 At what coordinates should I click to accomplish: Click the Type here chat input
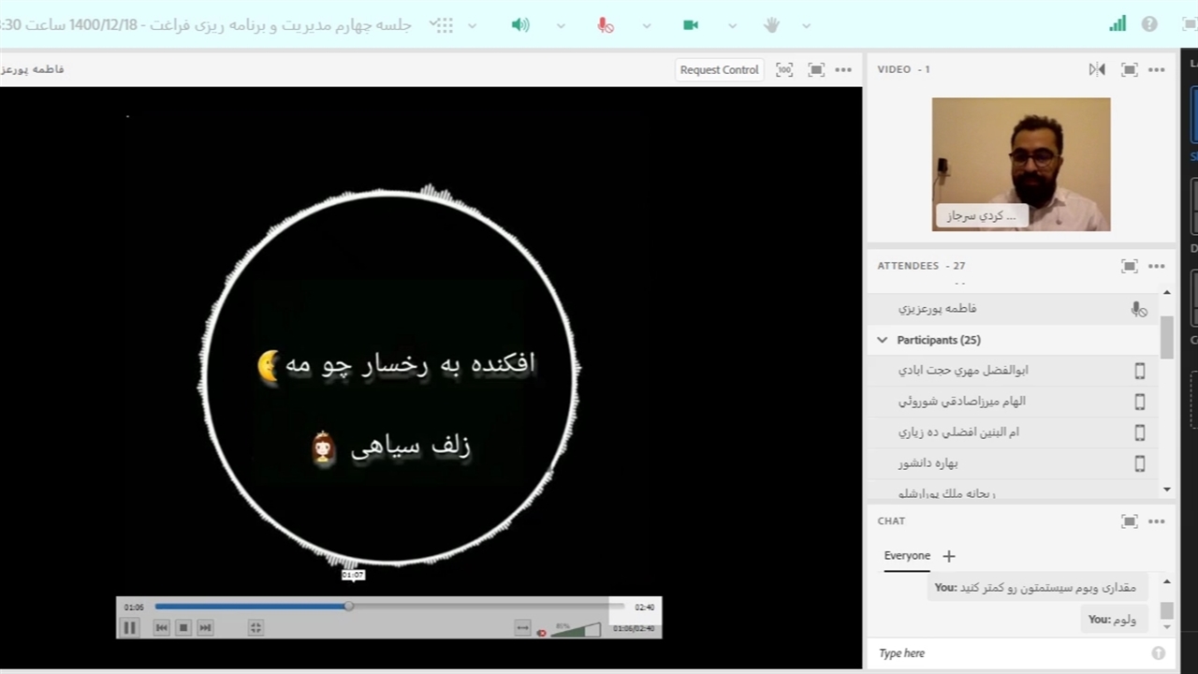(x=1011, y=653)
